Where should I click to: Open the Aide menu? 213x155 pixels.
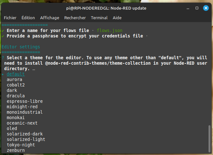point(117,18)
